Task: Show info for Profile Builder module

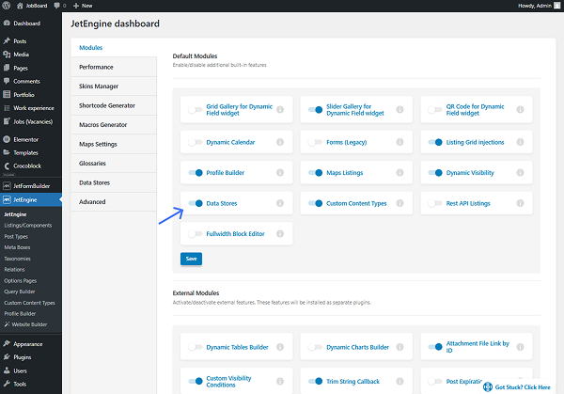Action: 280,173
